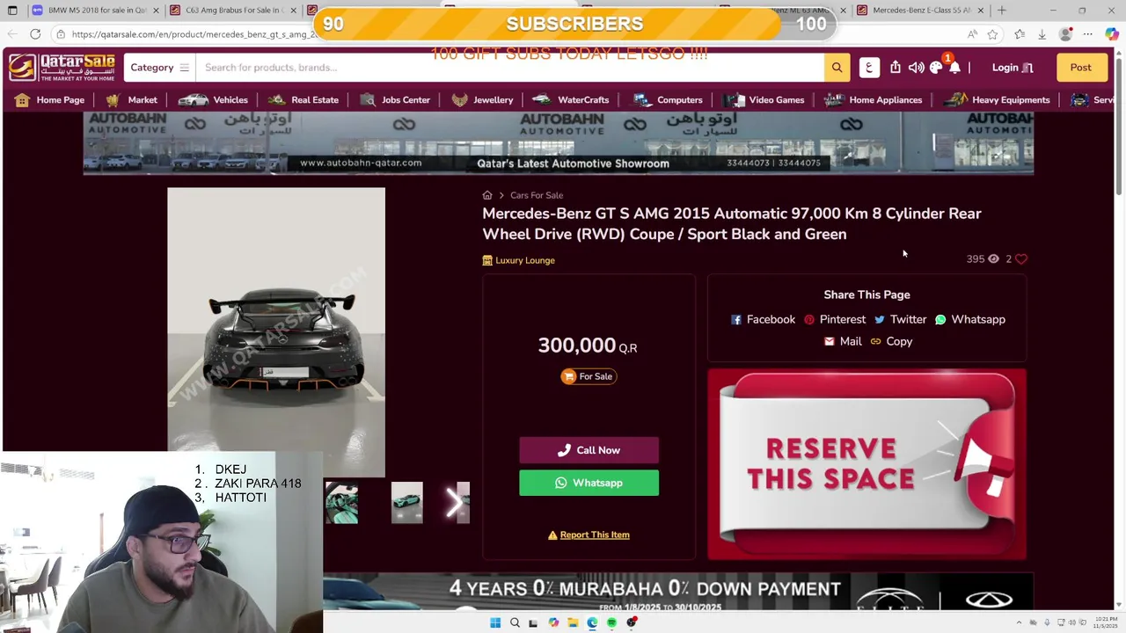Open the WaterCrafts nav item
Screen dimensions: 1126x633
tap(571, 100)
